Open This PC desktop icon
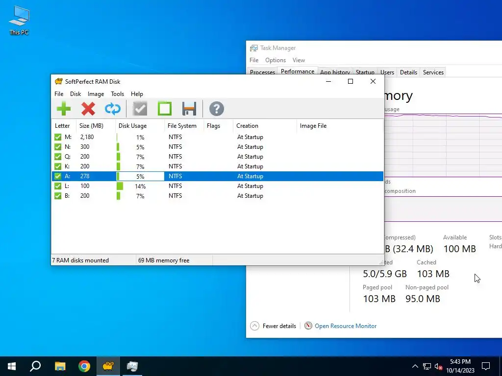This screenshot has width=502, height=376. 19,20
